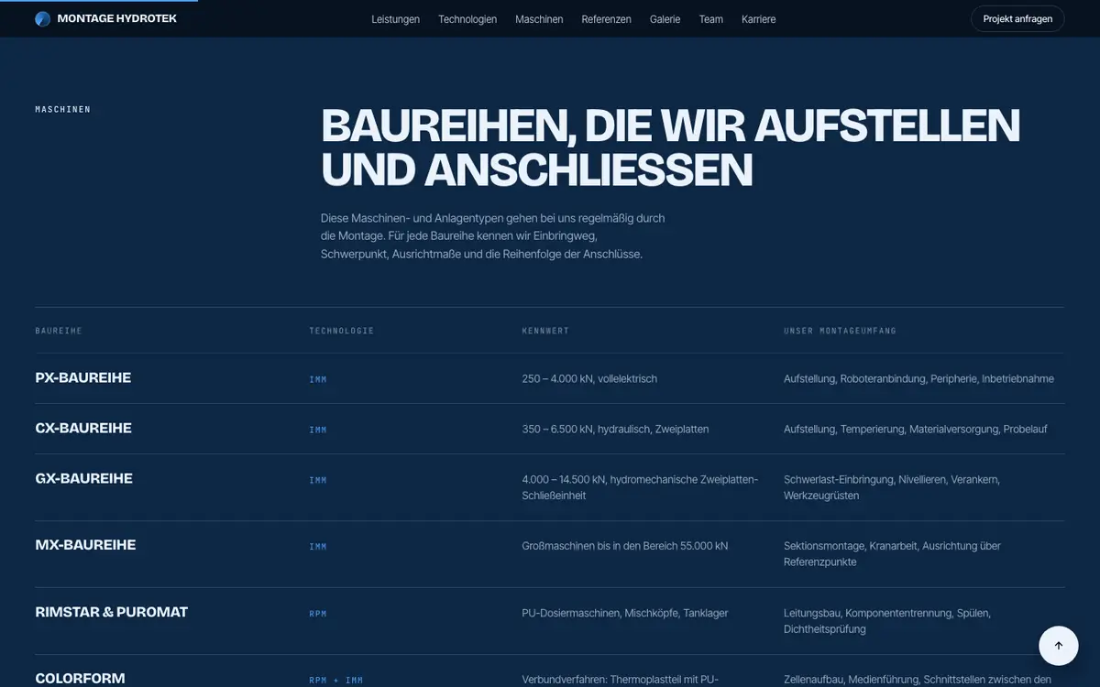Click 'PU-Dosiermaschinen, Mischköpfe, Tanklager' cell
The width and height of the screenshot is (1100, 687).
(x=625, y=613)
